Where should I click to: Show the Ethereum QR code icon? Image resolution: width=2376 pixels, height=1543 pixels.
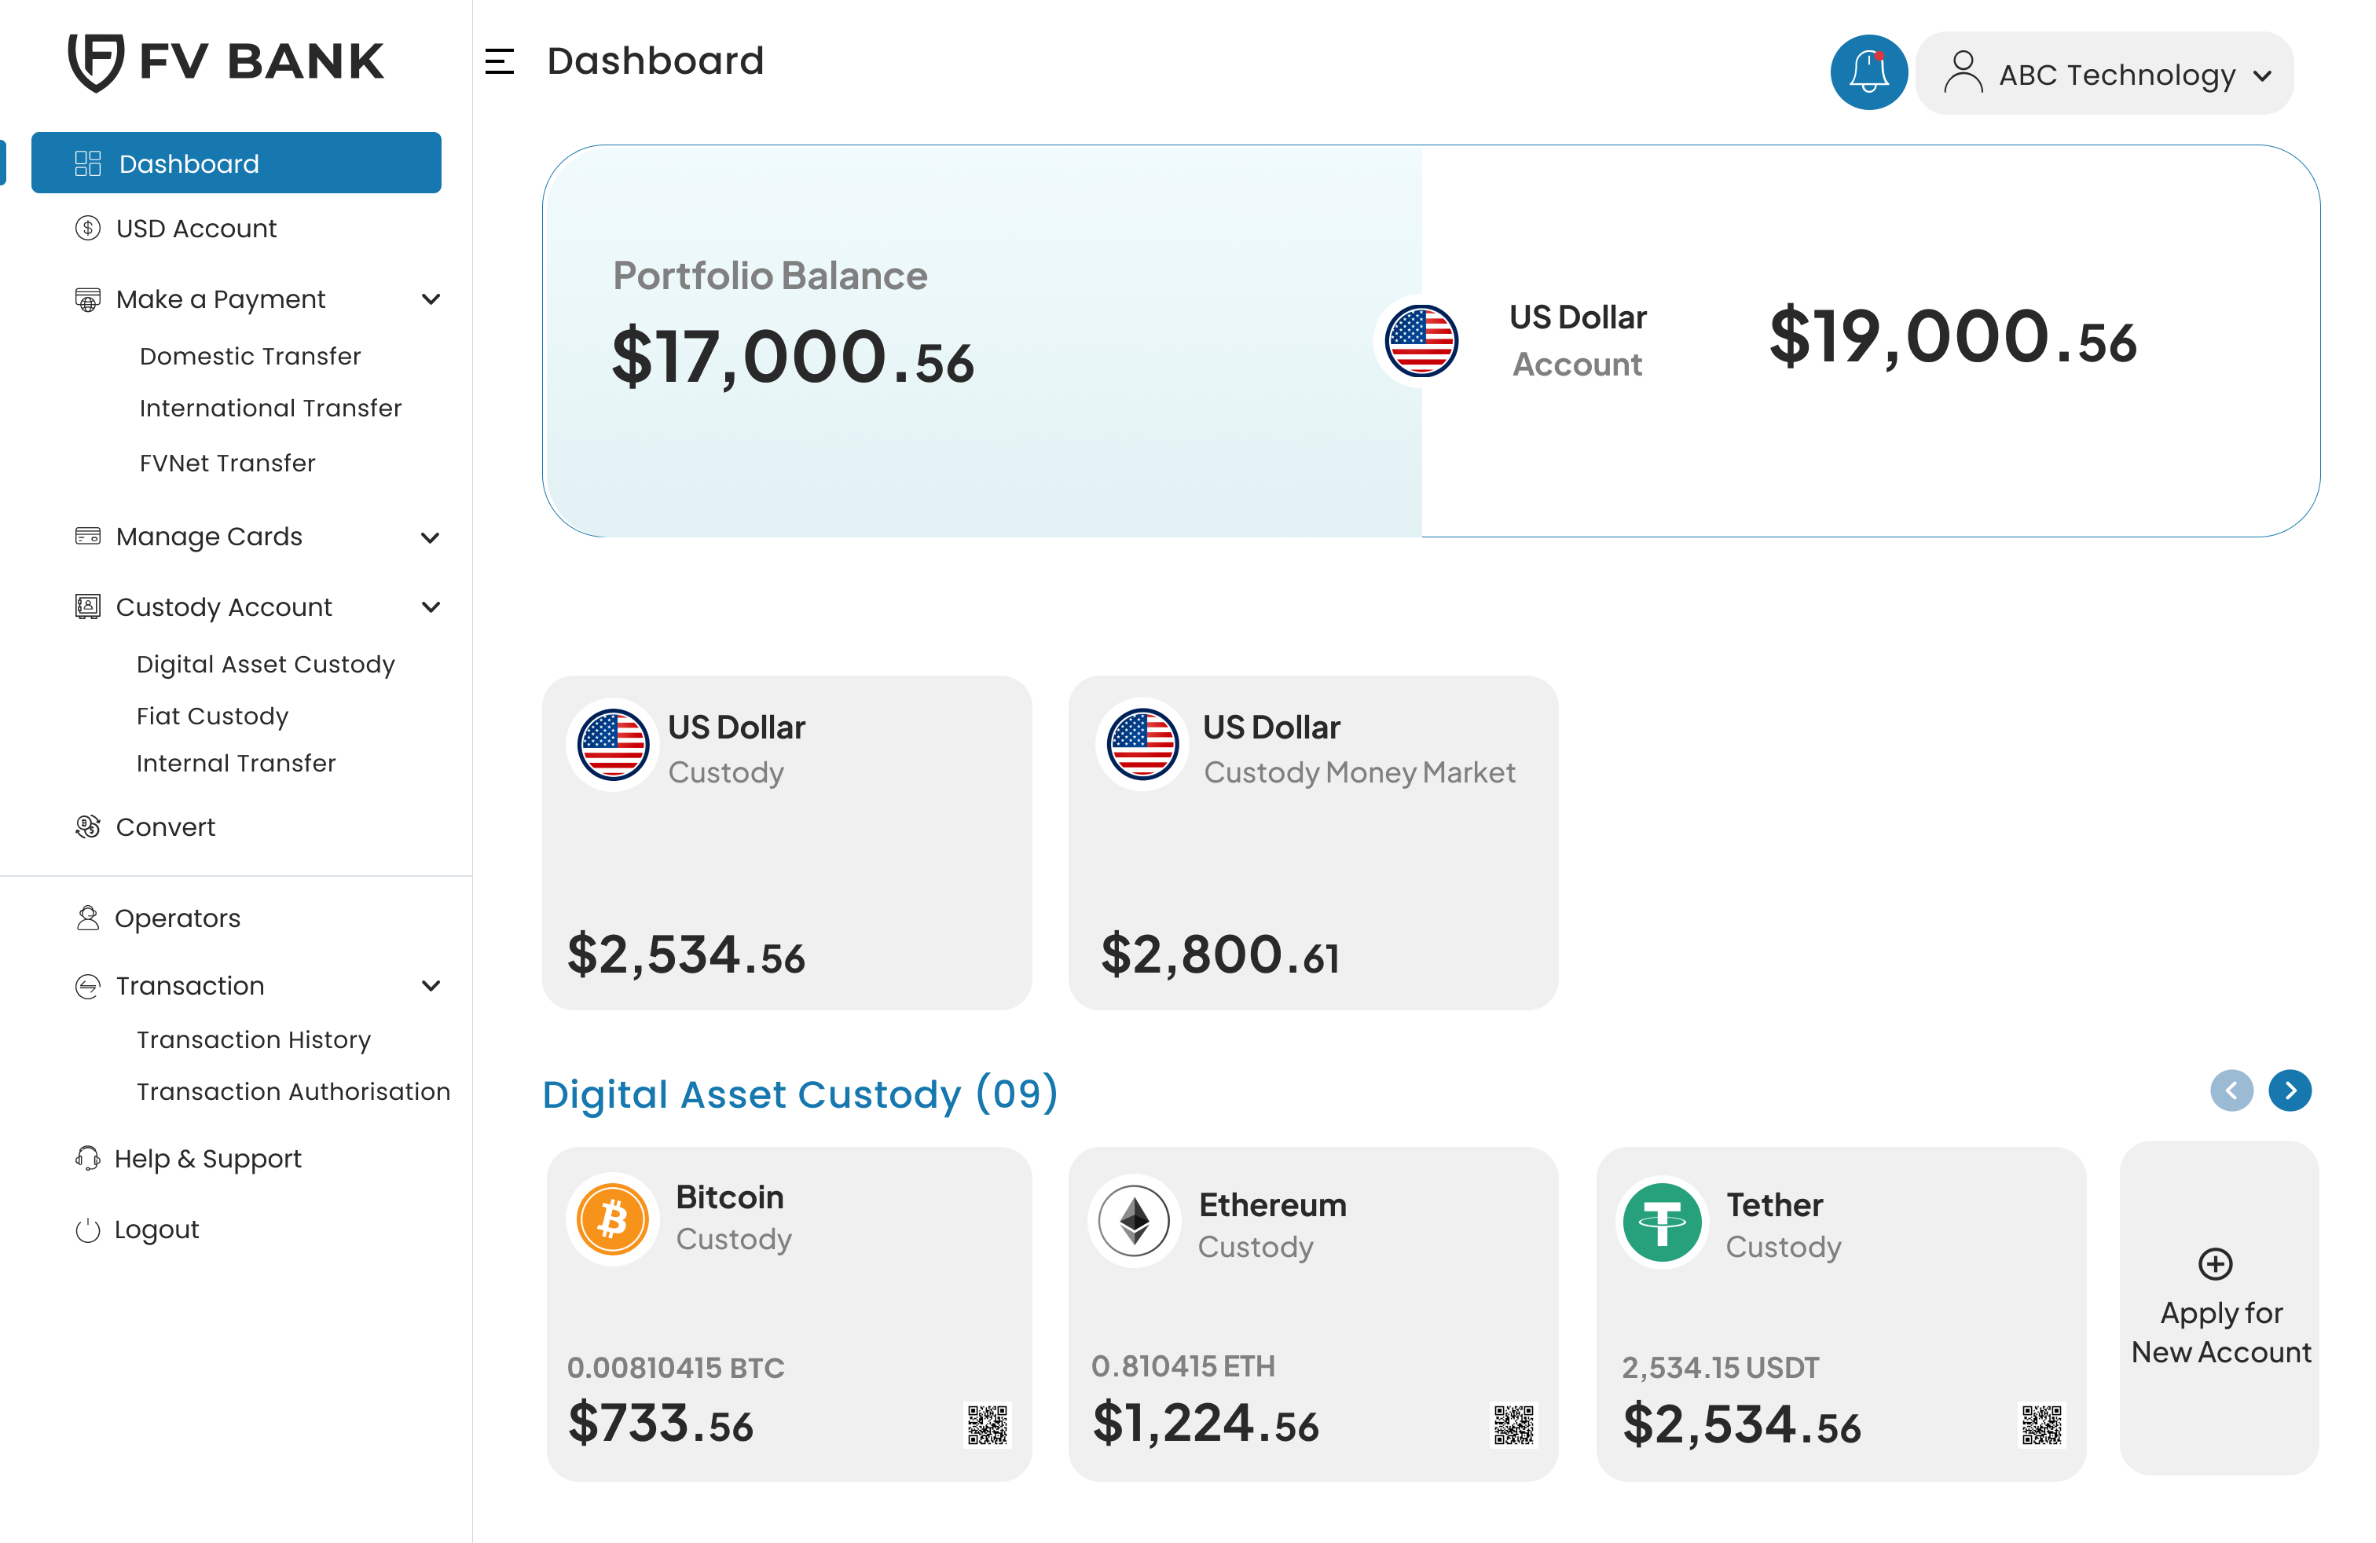tap(1512, 1424)
